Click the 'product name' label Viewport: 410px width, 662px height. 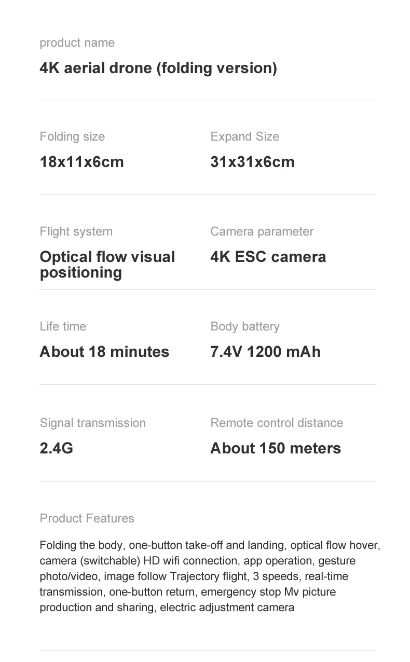coord(77,43)
